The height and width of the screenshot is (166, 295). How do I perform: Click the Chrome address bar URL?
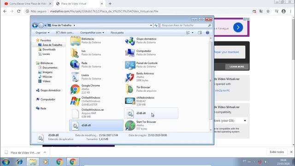click(104, 11)
